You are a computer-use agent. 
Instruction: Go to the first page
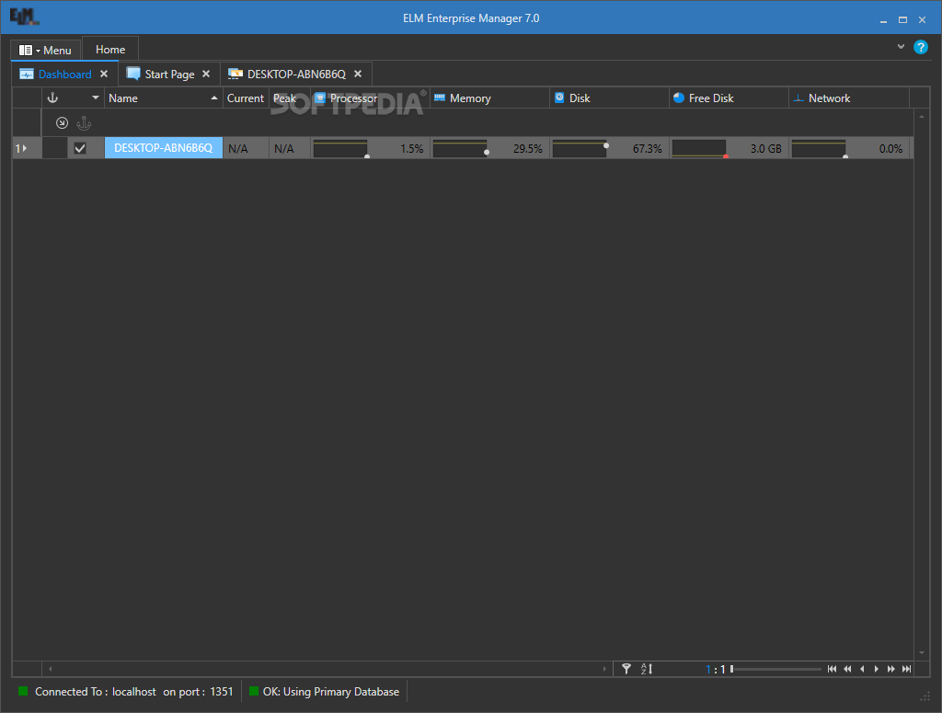click(x=832, y=669)
